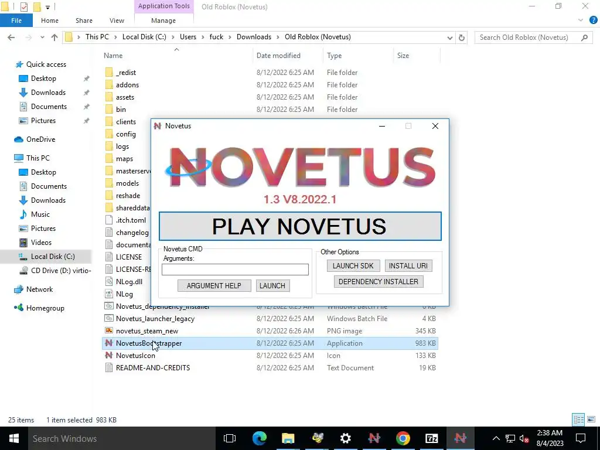Open Google Chrome from the taskbar

pos(403,438)
